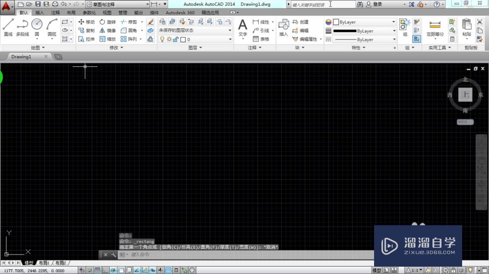Toggle layer 0 on/off lightbulb
The height and width of the screenshot is (274, 489).
pos(162,39)
